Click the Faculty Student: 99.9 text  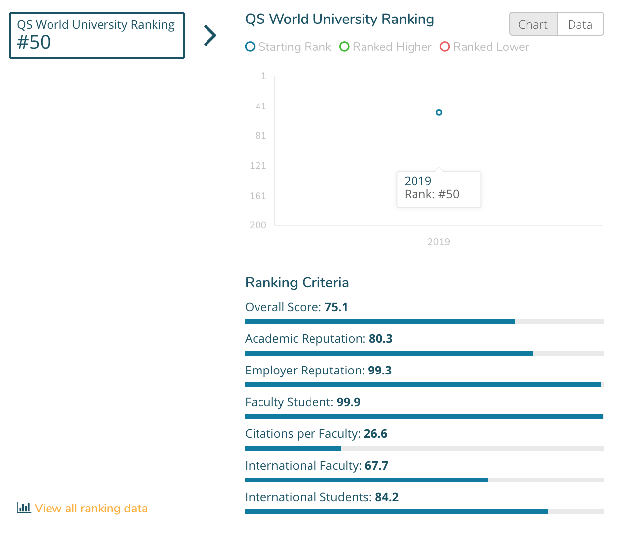click(x=303, y=402)
